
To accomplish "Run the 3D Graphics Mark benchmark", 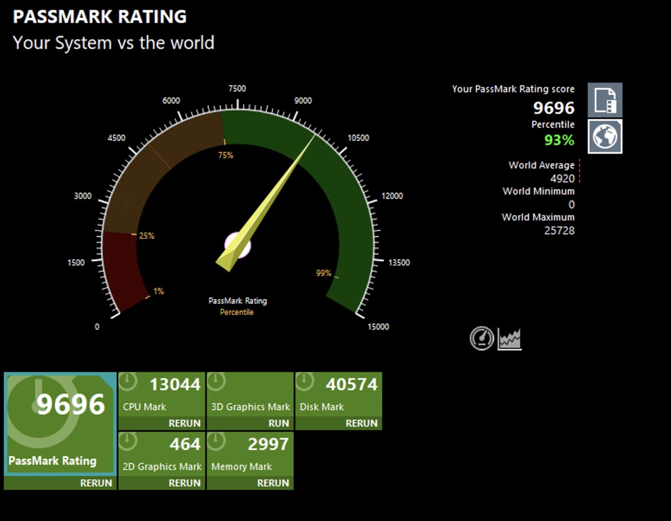I will (x=278, y=423).
